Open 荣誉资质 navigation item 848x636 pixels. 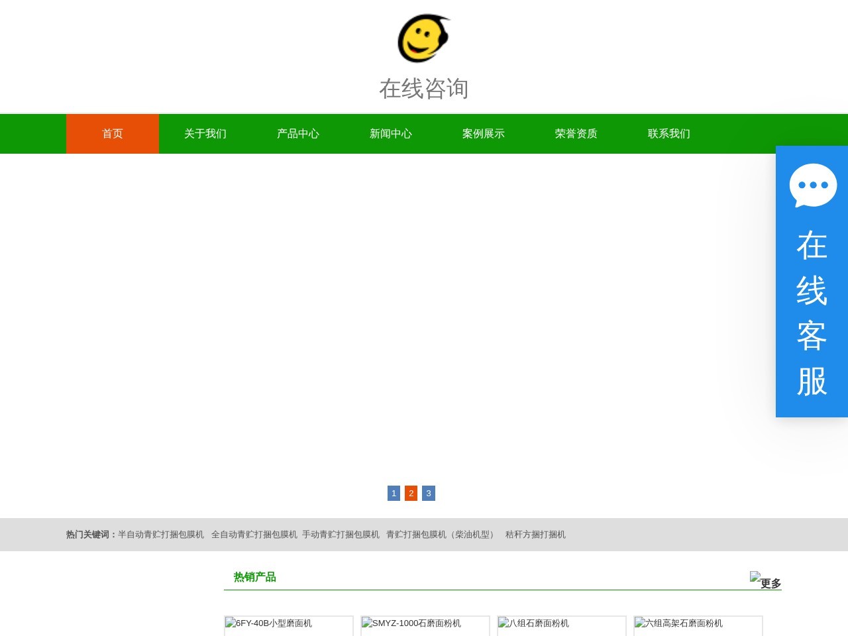click(x=576, y=134)
